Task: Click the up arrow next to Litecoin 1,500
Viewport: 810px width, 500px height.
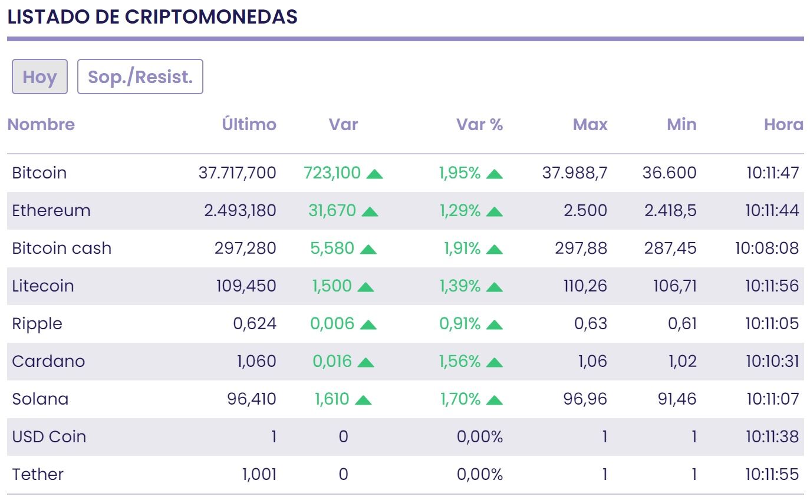Action: coord(366,287)
